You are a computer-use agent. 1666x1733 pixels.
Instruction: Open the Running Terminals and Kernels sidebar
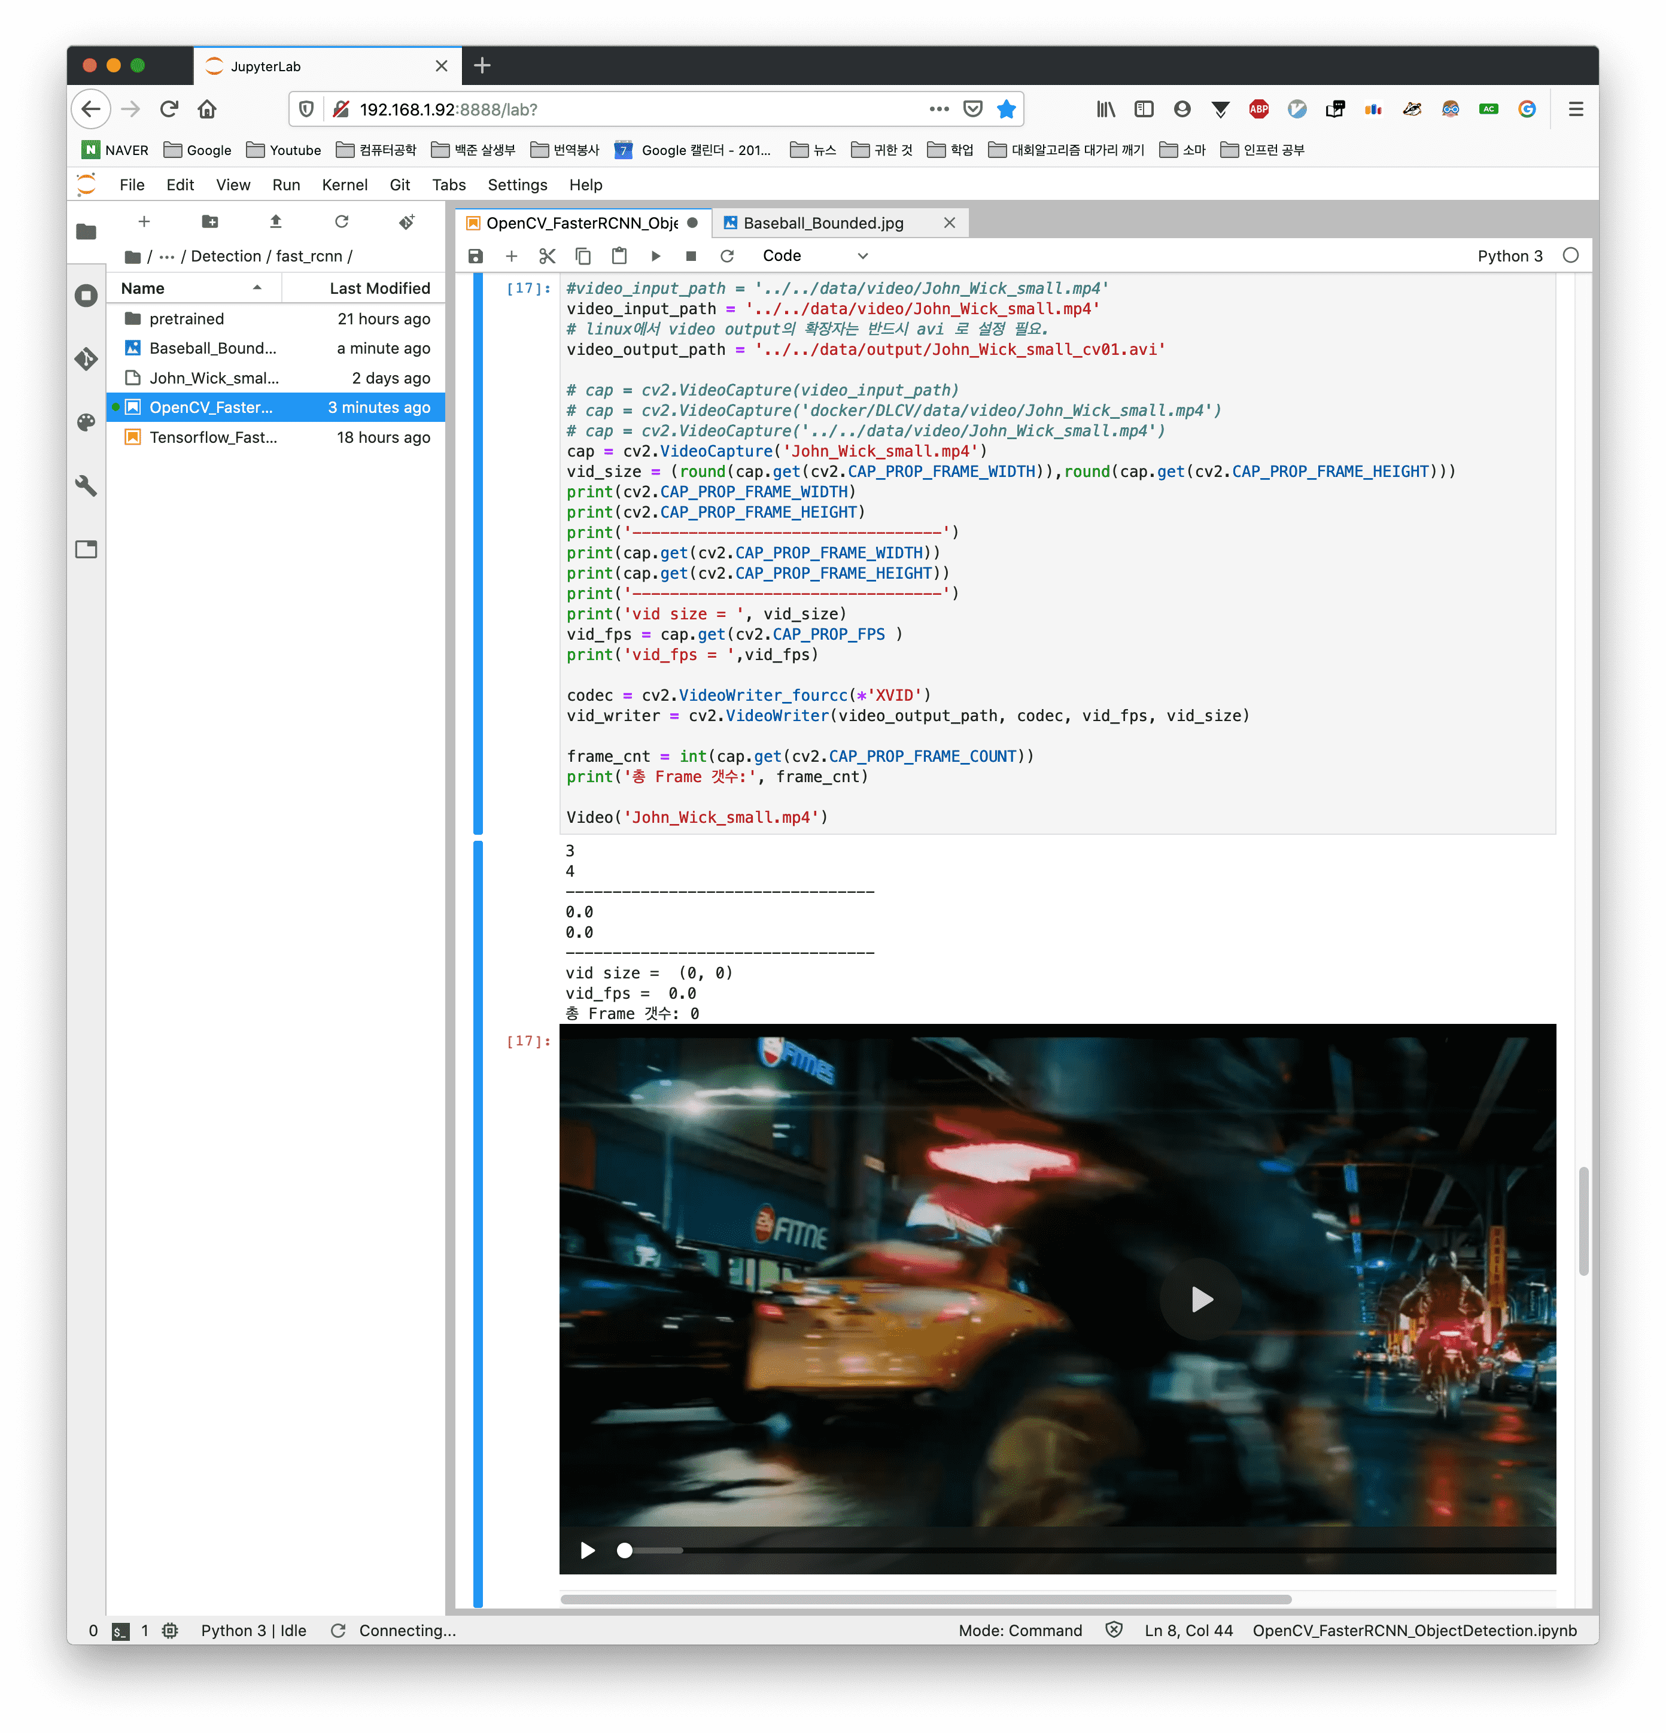click(86, 296)
